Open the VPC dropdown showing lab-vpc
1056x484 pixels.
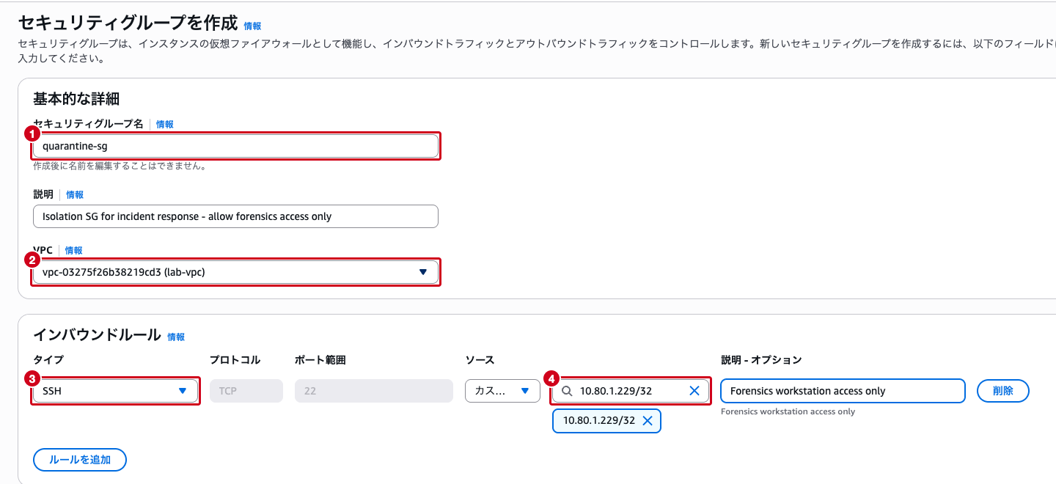point(235,272)
